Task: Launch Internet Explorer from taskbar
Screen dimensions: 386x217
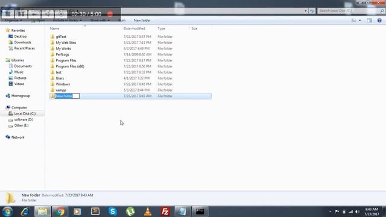Action: (25, 212)
